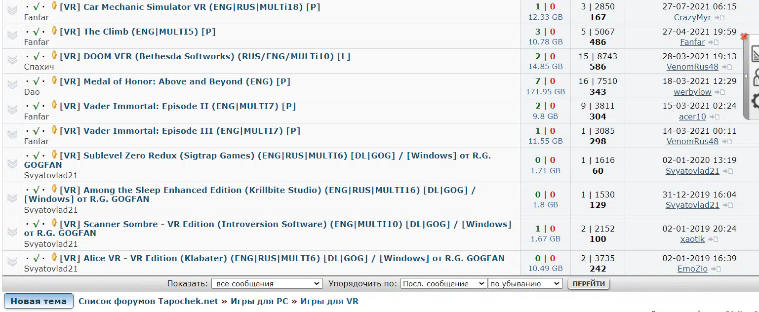Open last poster acer10's profile
This screenshot has height=312, width=759.
(692, 117)
